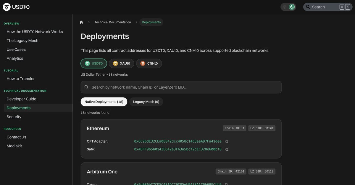
Task: Open Ethereum OFT Adapter address link
Action: point(178,141)
